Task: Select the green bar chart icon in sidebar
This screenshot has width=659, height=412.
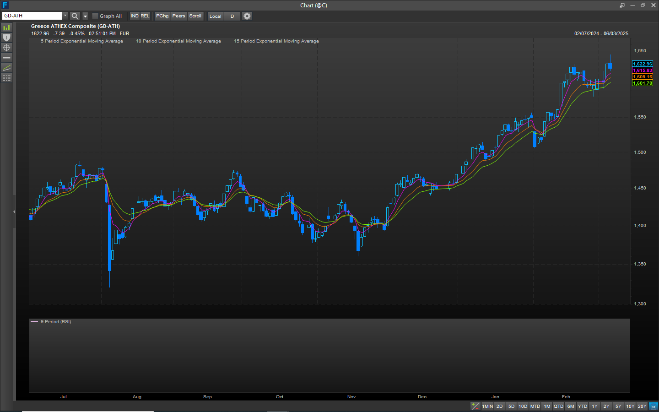Action: tap(6, 27)
